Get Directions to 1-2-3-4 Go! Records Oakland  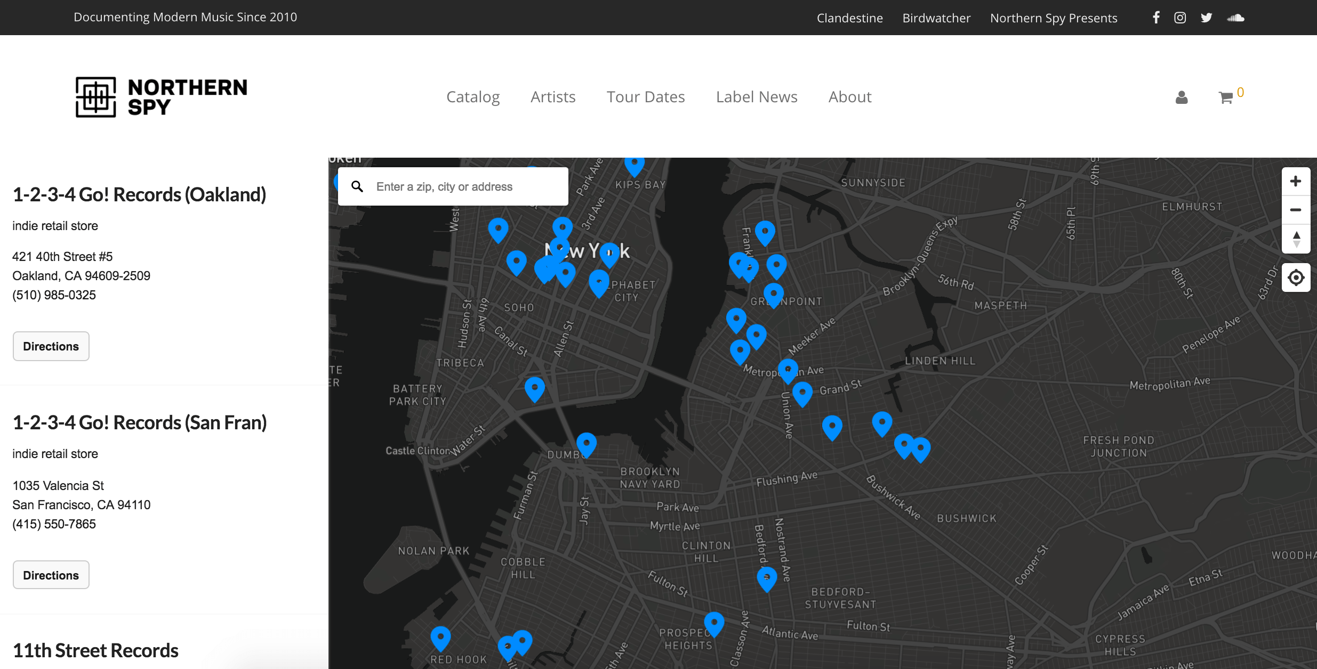pos(51,346)
